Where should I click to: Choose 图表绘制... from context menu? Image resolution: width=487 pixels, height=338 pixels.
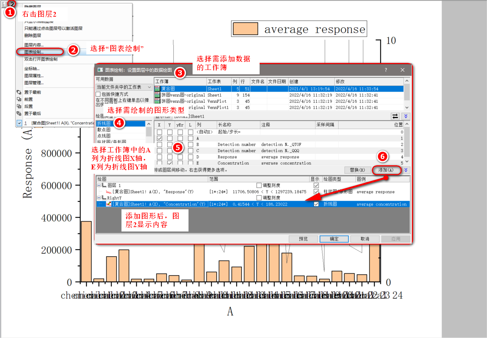34,52
